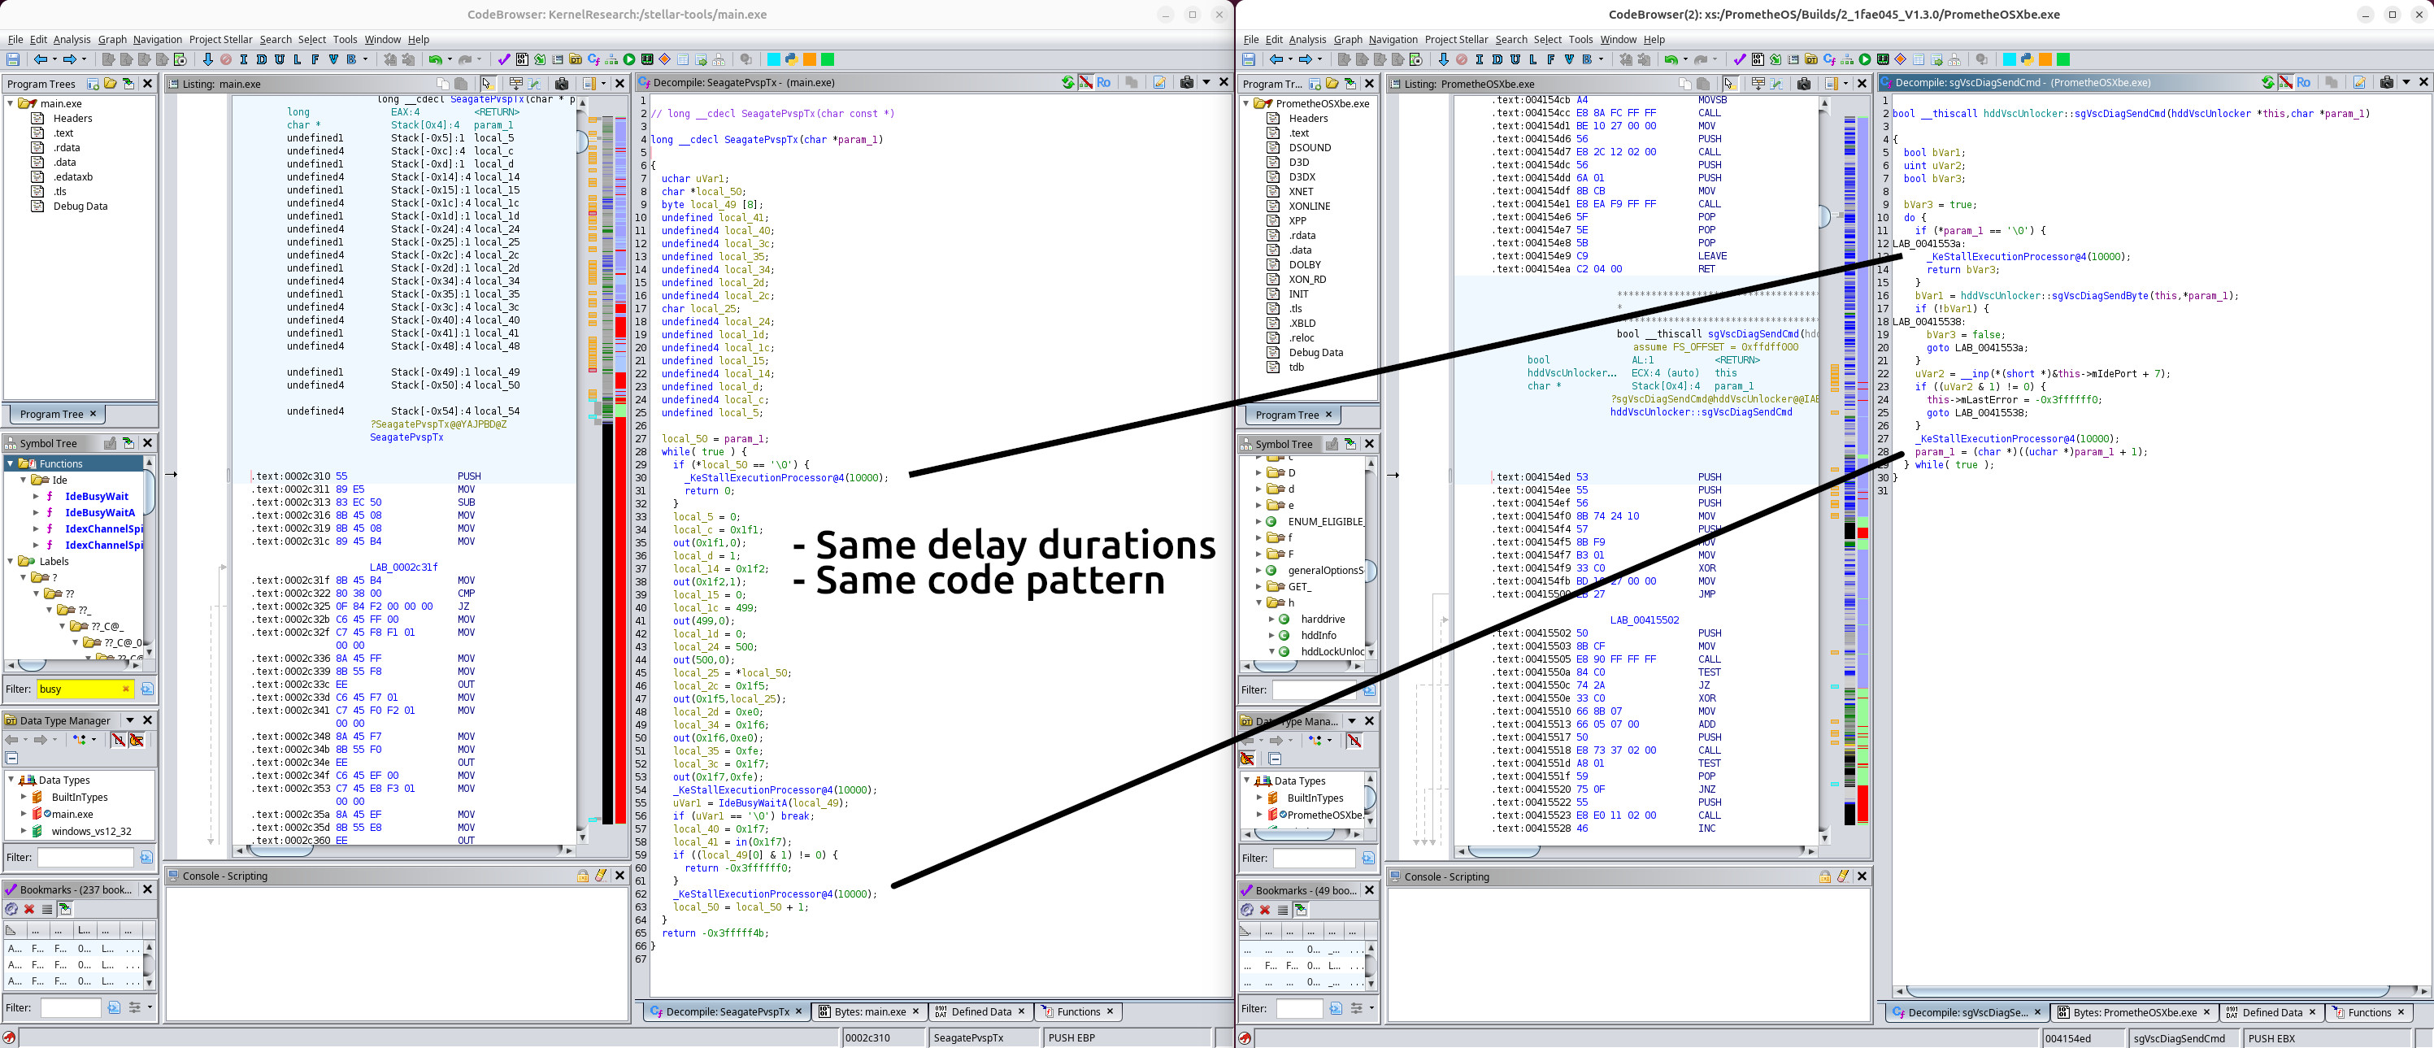Go forward arrow in main.exe window toolbar
The height and width of the screenshot is (1048, 2434).
[x=70, y=59]
